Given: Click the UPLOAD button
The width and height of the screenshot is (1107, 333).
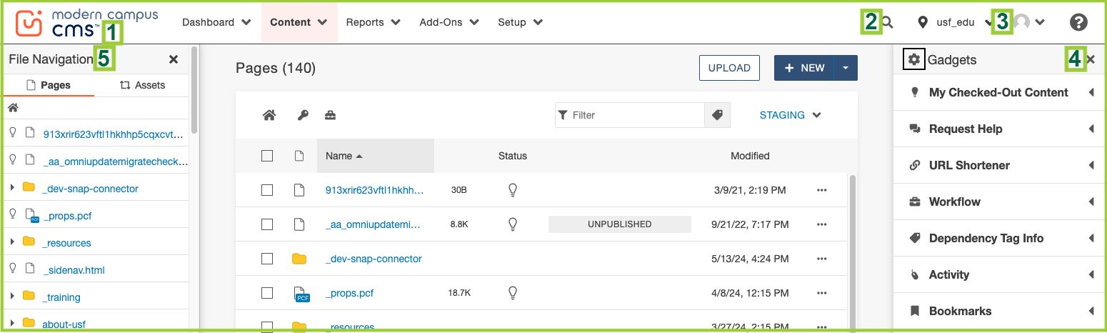Looking at the screenshot, I should [729, 68].
